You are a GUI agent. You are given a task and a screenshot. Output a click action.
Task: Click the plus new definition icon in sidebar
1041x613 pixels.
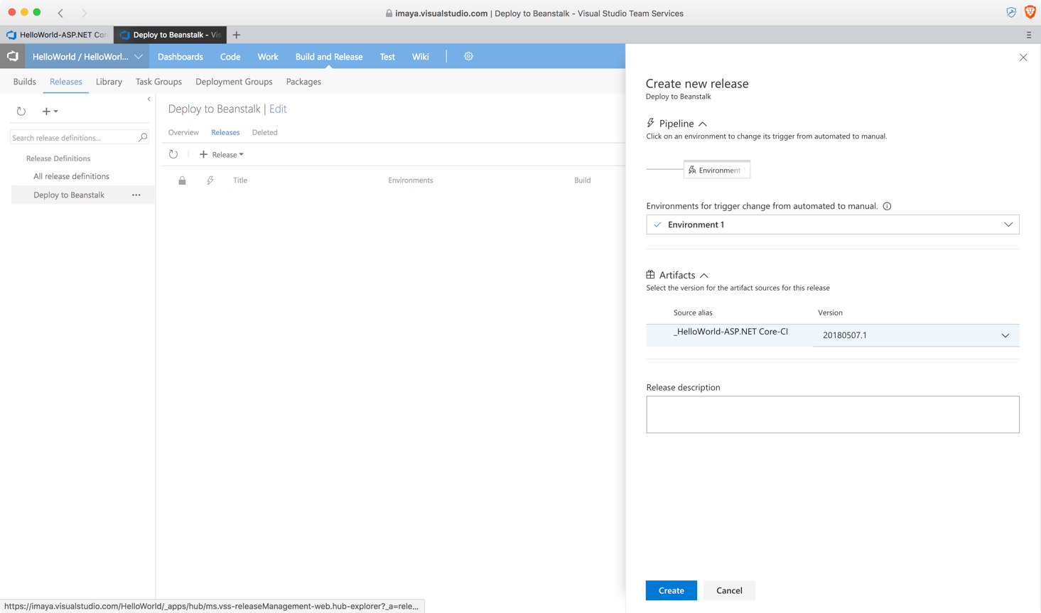pos(50,111)
